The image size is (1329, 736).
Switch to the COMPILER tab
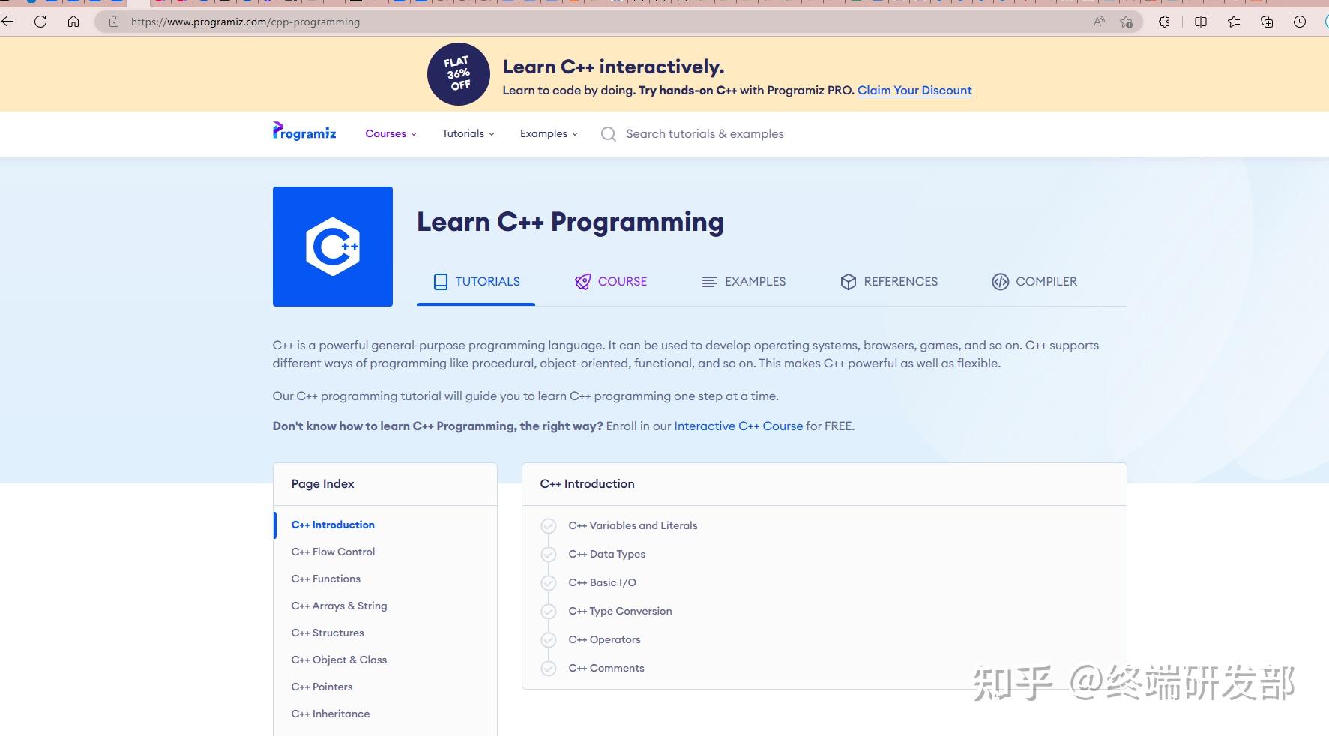[x=1034, y=282]
